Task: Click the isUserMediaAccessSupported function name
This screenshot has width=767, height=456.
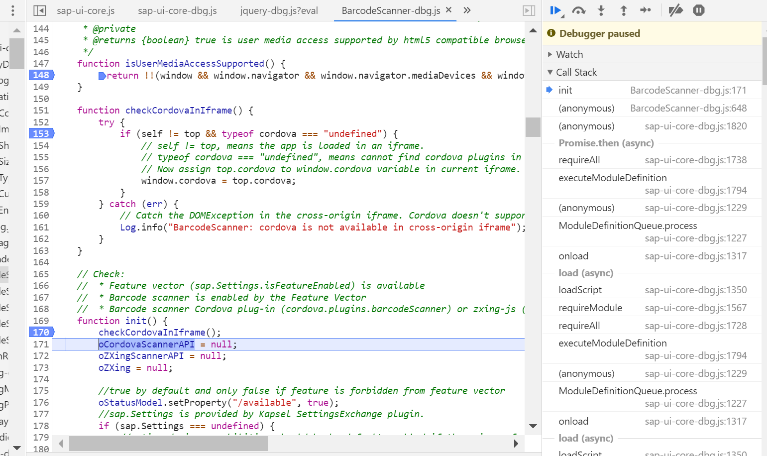Action: click(195, 63)
